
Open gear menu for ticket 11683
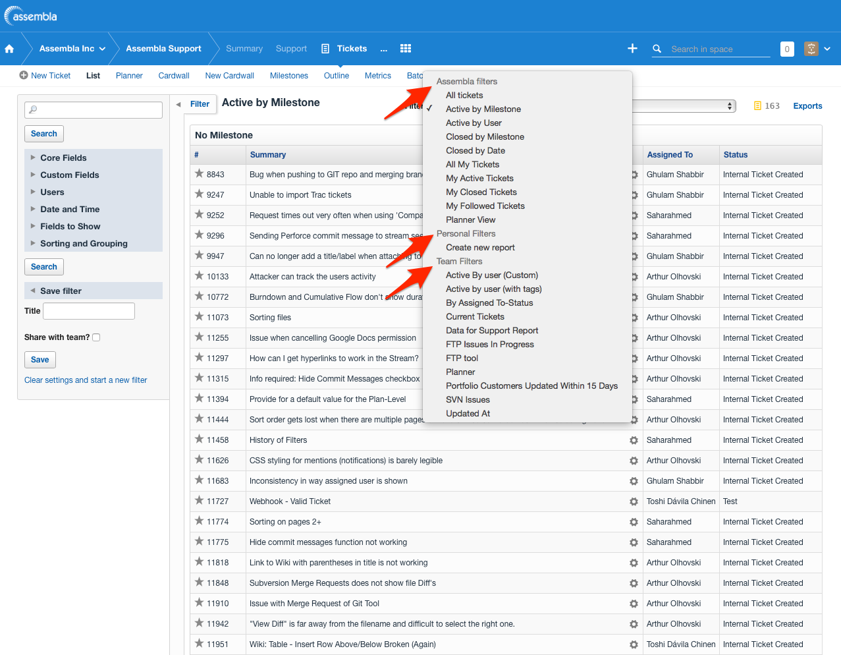coord(634,481)
